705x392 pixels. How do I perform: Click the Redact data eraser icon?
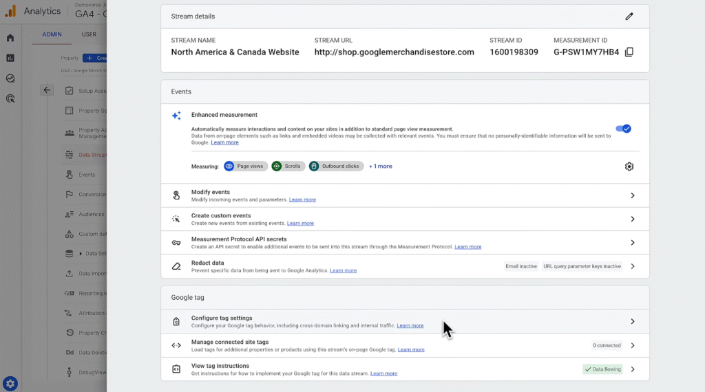pos(176,266)
